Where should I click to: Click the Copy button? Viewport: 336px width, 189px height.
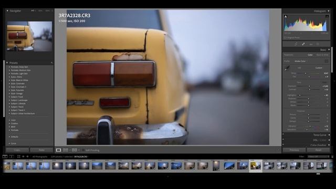(x=17, y=150)
